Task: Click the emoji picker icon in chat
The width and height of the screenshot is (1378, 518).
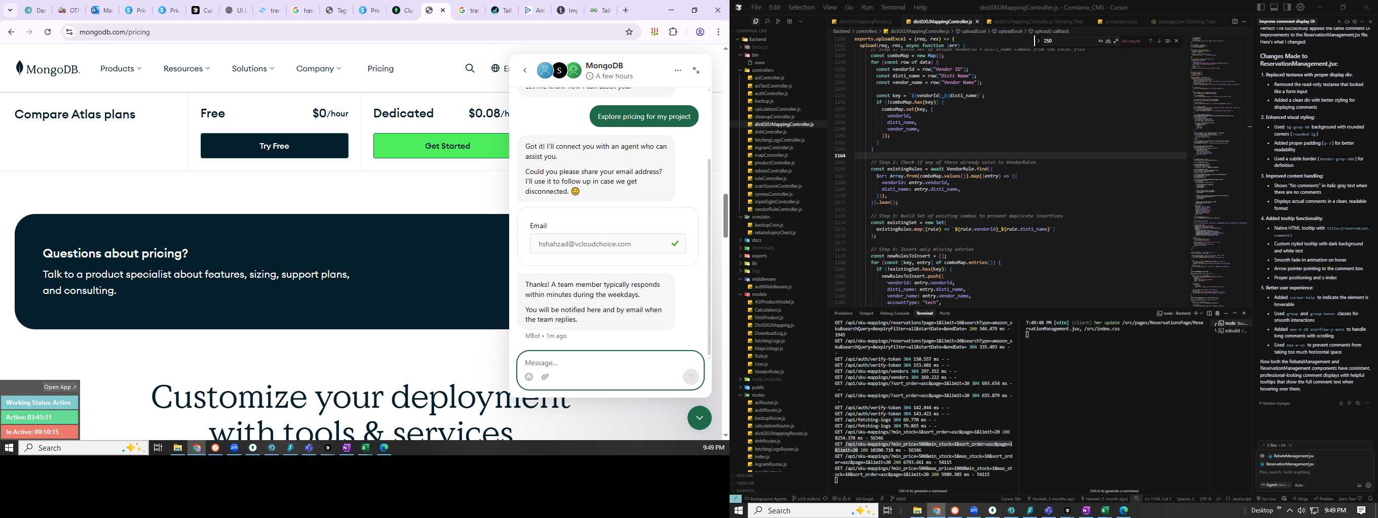Action: [x=529, y=377]
